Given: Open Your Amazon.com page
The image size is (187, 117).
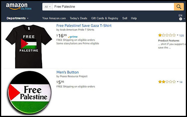Looking at the screenshot, I should click(x=54, y=18).
